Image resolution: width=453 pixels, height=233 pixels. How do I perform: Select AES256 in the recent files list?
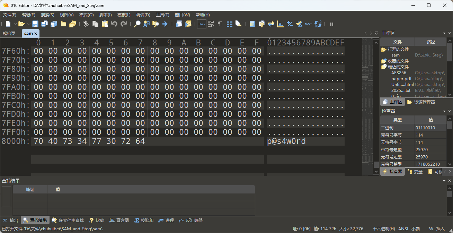(x=399, y=73)
